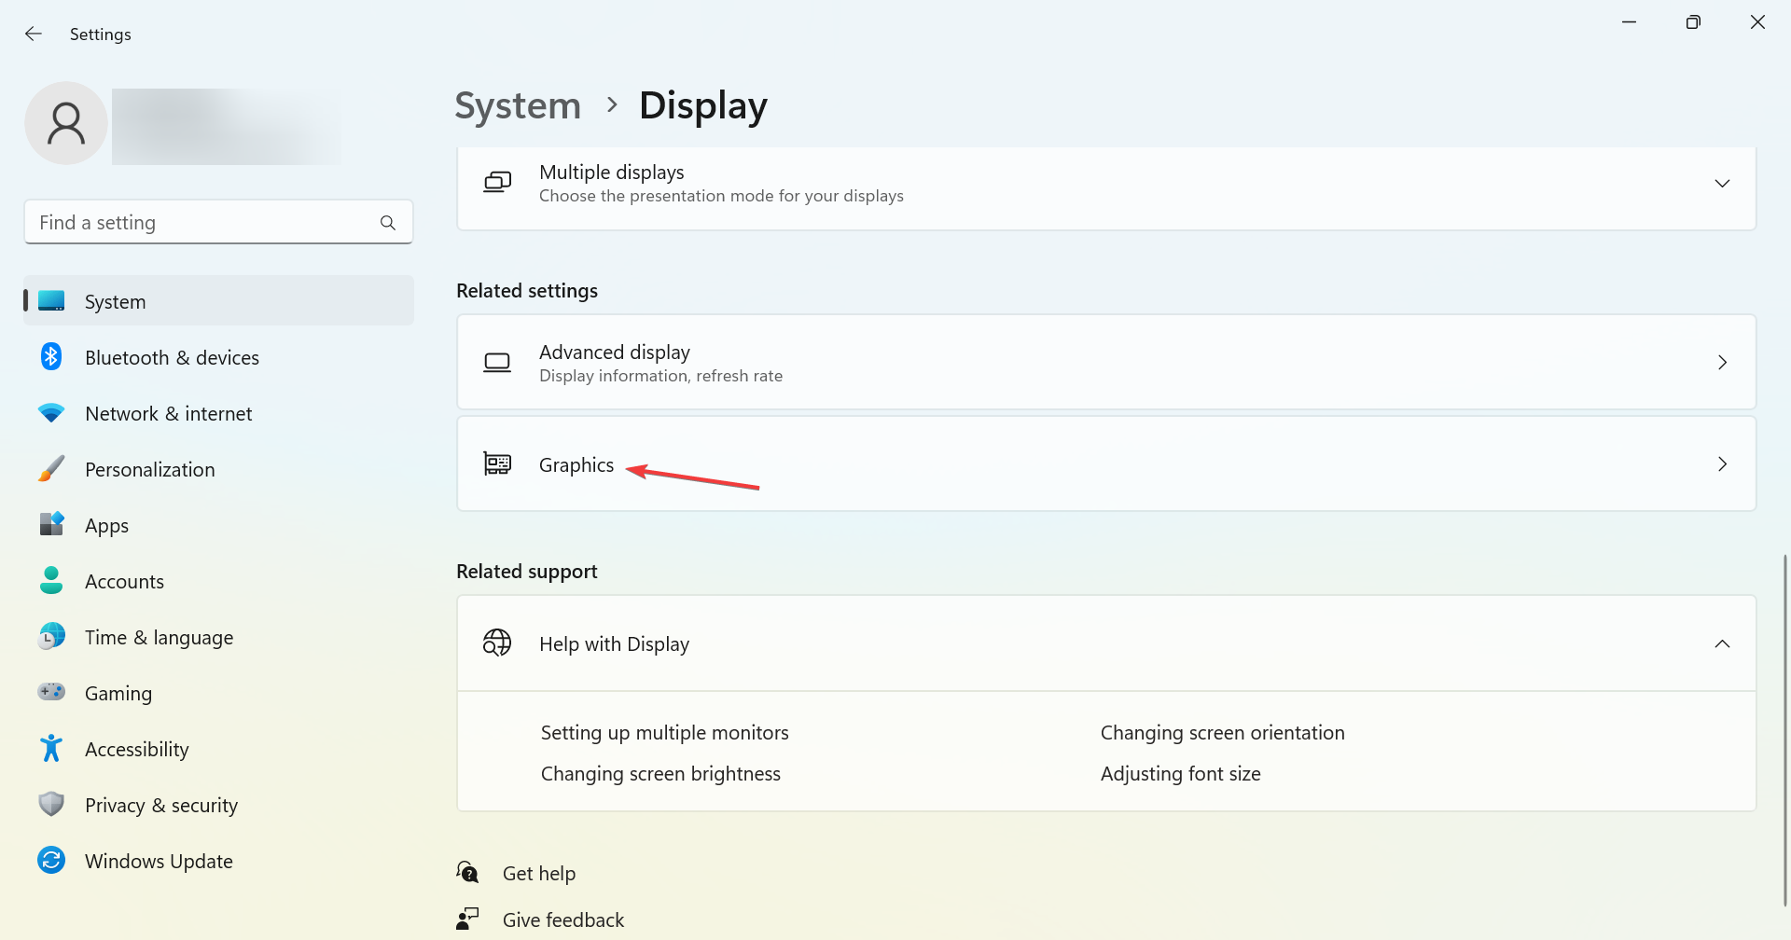Click the user profile avatar
1791x940 pixels.
66,123
